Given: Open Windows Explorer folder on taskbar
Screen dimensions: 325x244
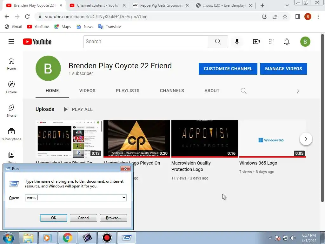Looking at the screenshot, I should [28, 238].
